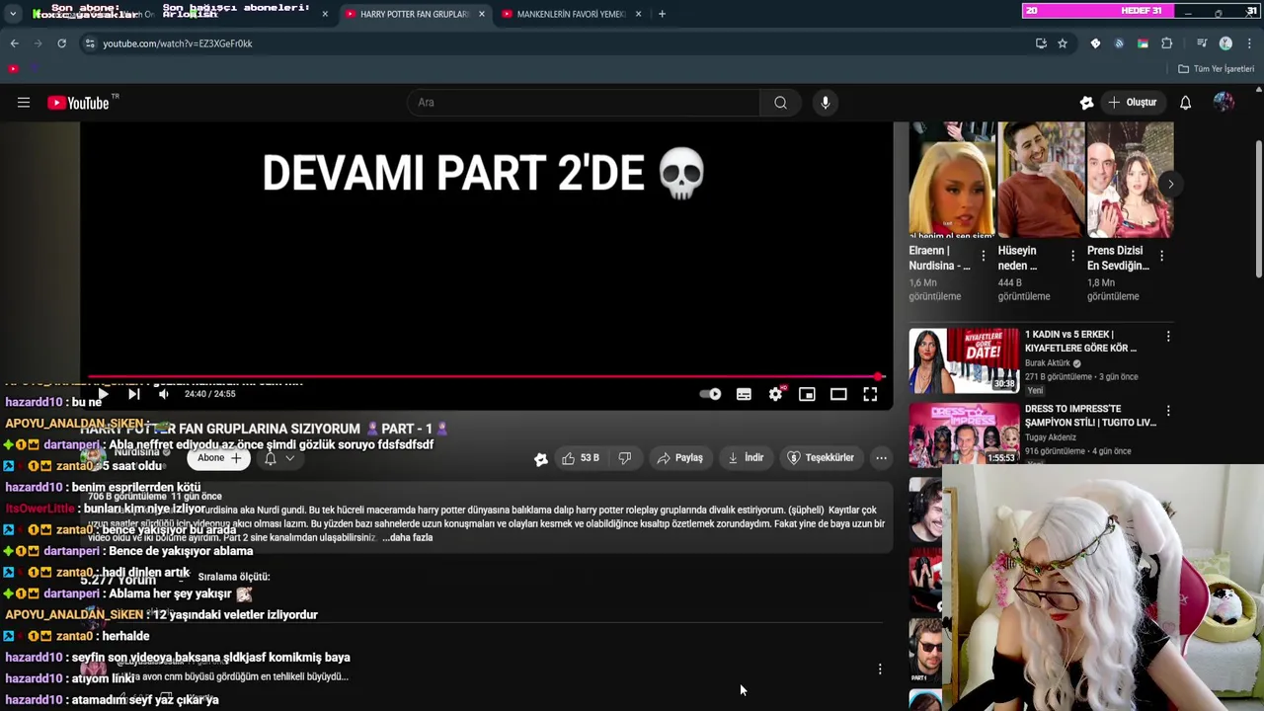Enable theater mode

tap(838, 394)
